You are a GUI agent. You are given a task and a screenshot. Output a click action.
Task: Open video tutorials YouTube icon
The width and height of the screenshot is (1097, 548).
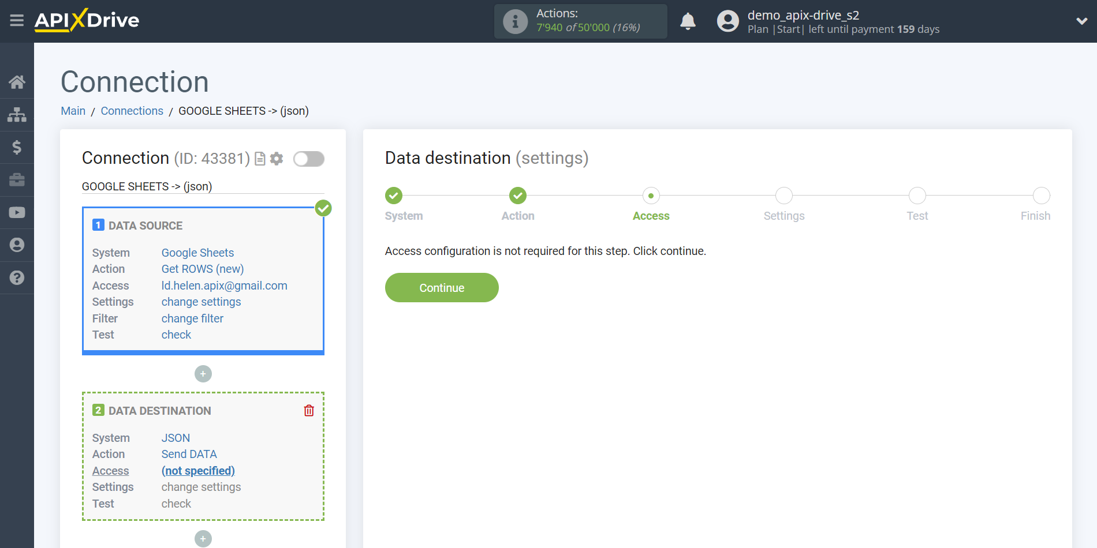coord(17,212)
